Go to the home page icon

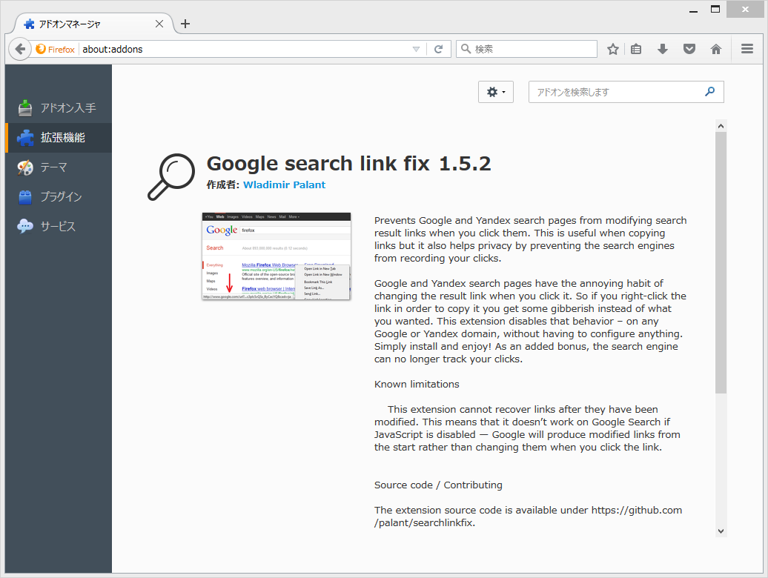tap(716, 48)
